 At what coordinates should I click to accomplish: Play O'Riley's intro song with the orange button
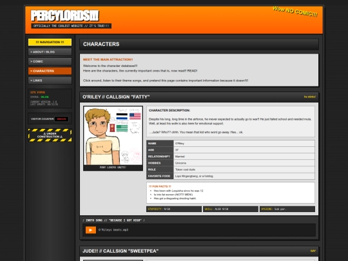pos(91,230)
